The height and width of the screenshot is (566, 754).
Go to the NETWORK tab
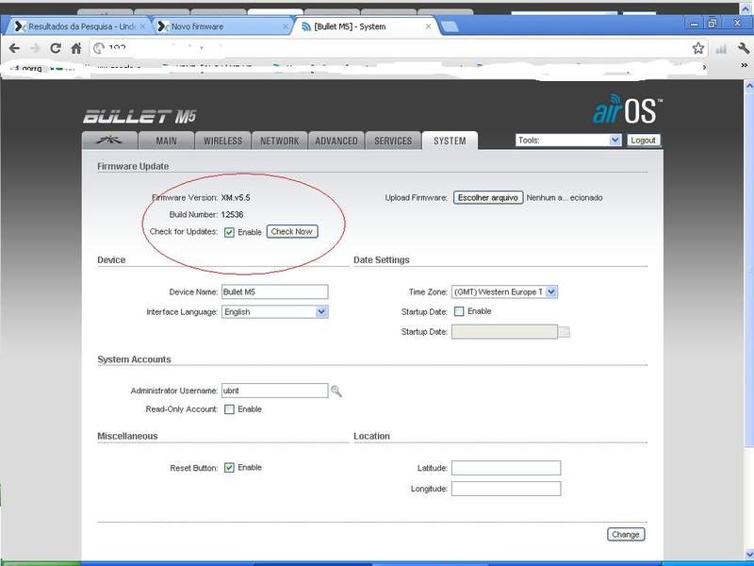tap(279, 141)
